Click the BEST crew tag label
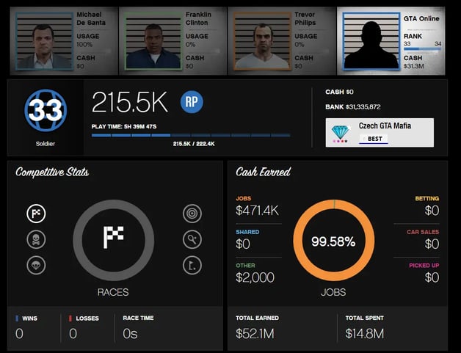461x353 pixels. [374, 138]
